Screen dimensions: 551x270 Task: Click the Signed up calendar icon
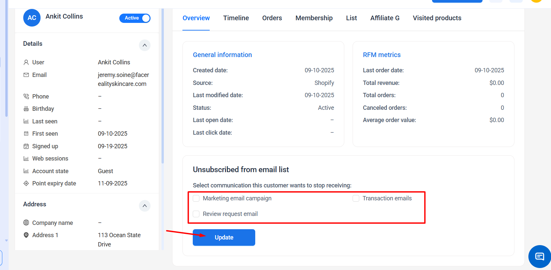(26, 146)
